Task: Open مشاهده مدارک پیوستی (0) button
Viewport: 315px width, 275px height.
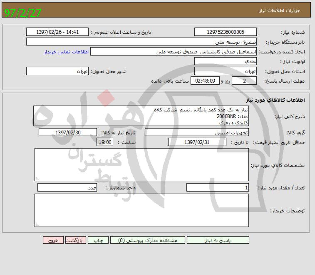Action: (x=148, y=240)
